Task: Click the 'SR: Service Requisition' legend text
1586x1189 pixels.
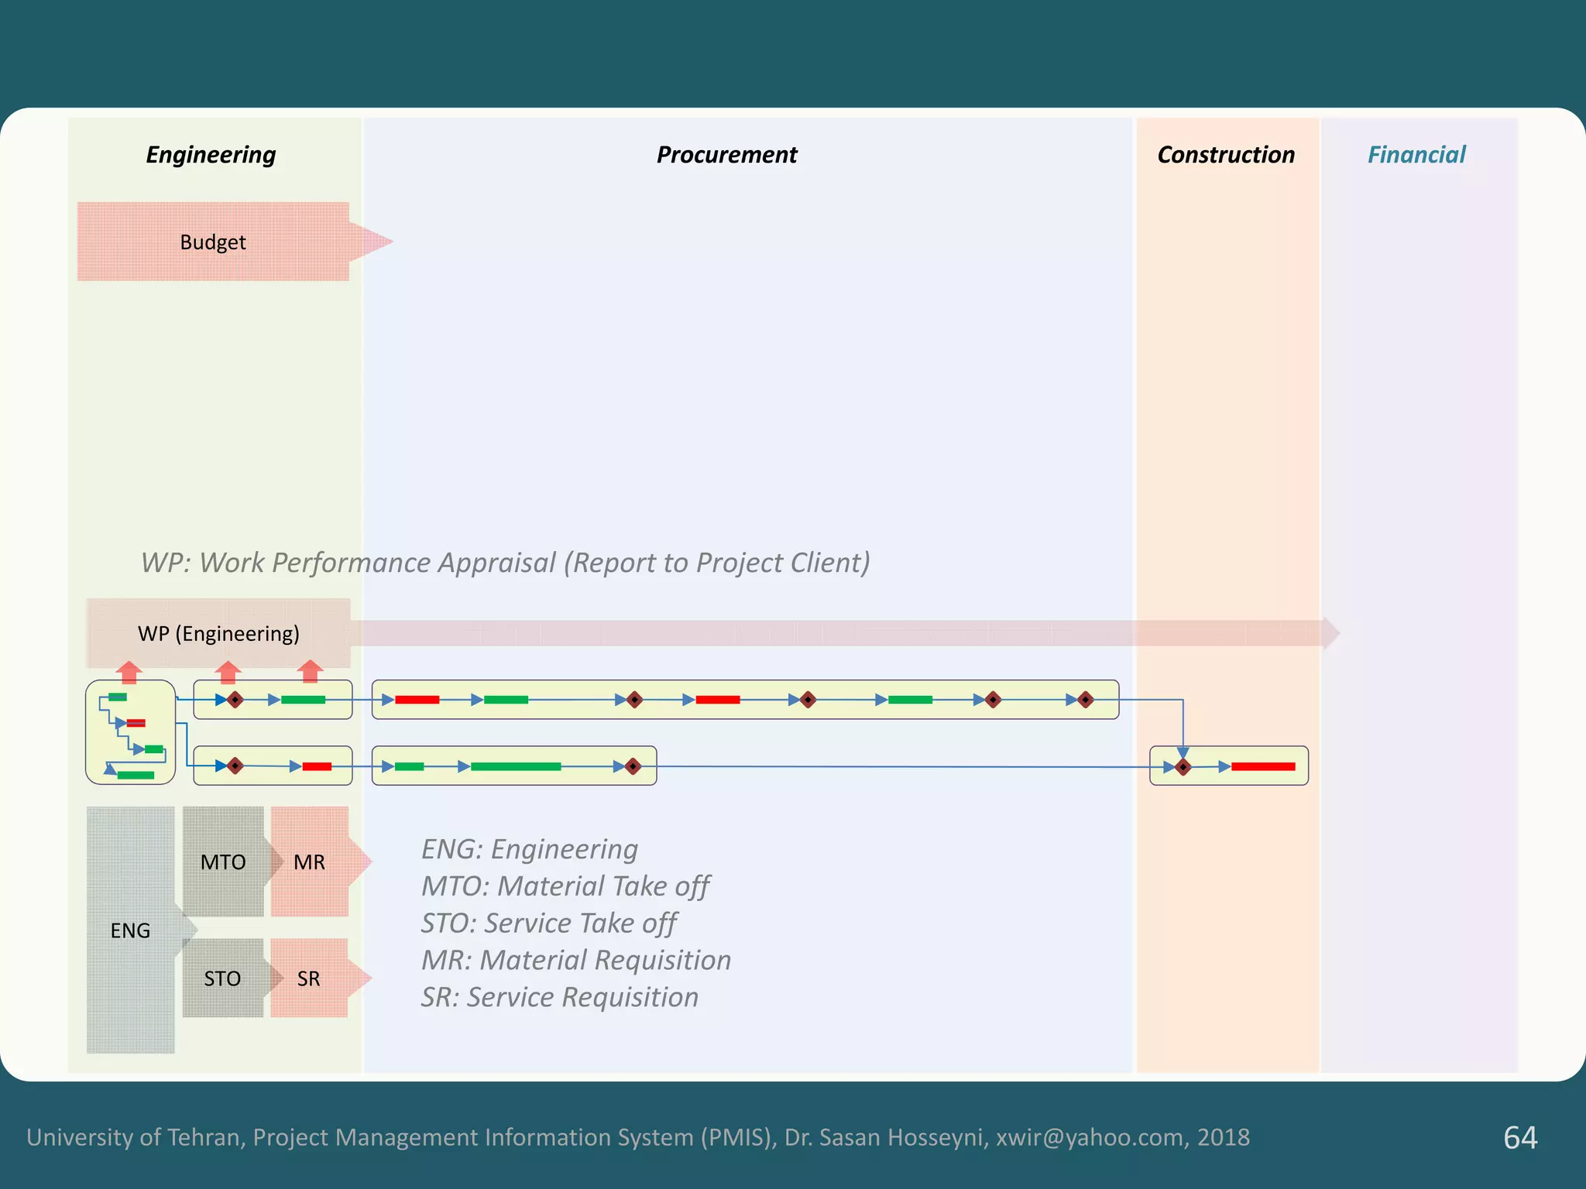Action: coord(559,997)
